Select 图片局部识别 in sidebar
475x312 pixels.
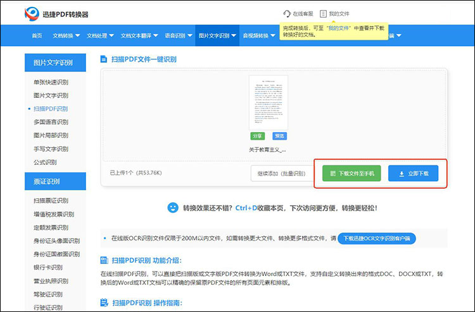coord(51,135)
